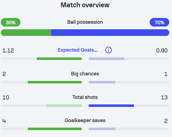Screen dimensions: 172x137
Task: Click the blue segment of the possession bar
Action: pyautogui.click(x=110, y=33)
